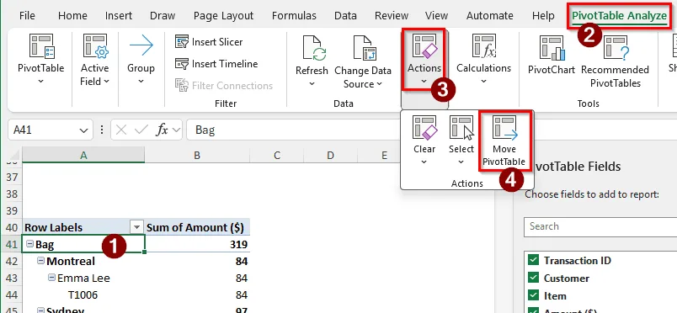Expand the Clear dropdown arrow
The image size is (677, 313).
pyautogui.click(x=424, y=162)
